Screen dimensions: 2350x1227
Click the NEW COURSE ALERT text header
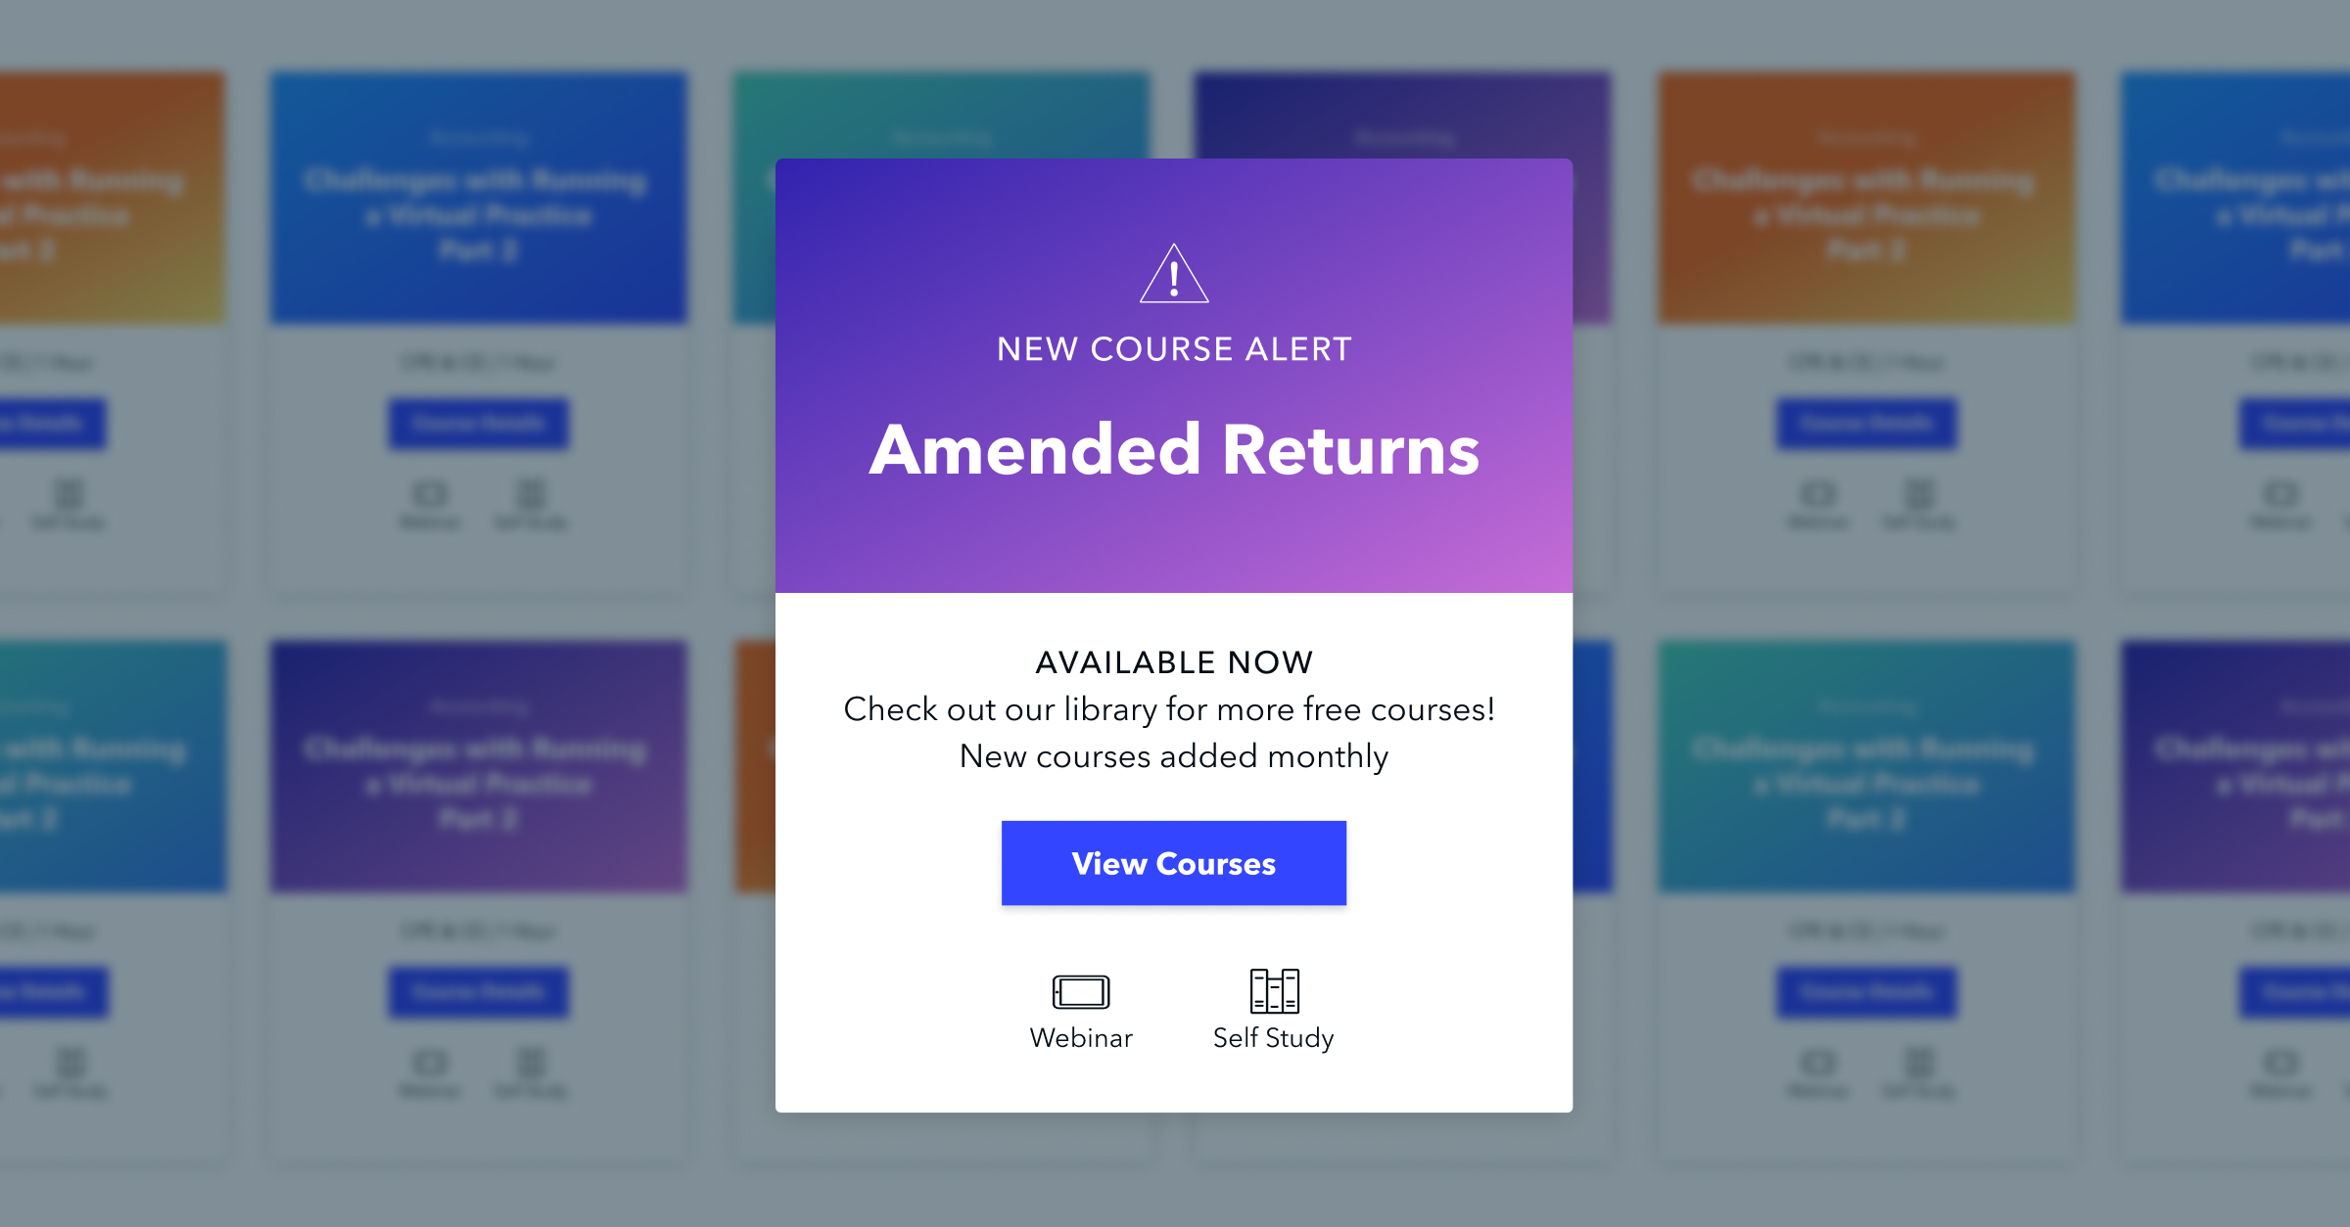(x=1173, y=344)
